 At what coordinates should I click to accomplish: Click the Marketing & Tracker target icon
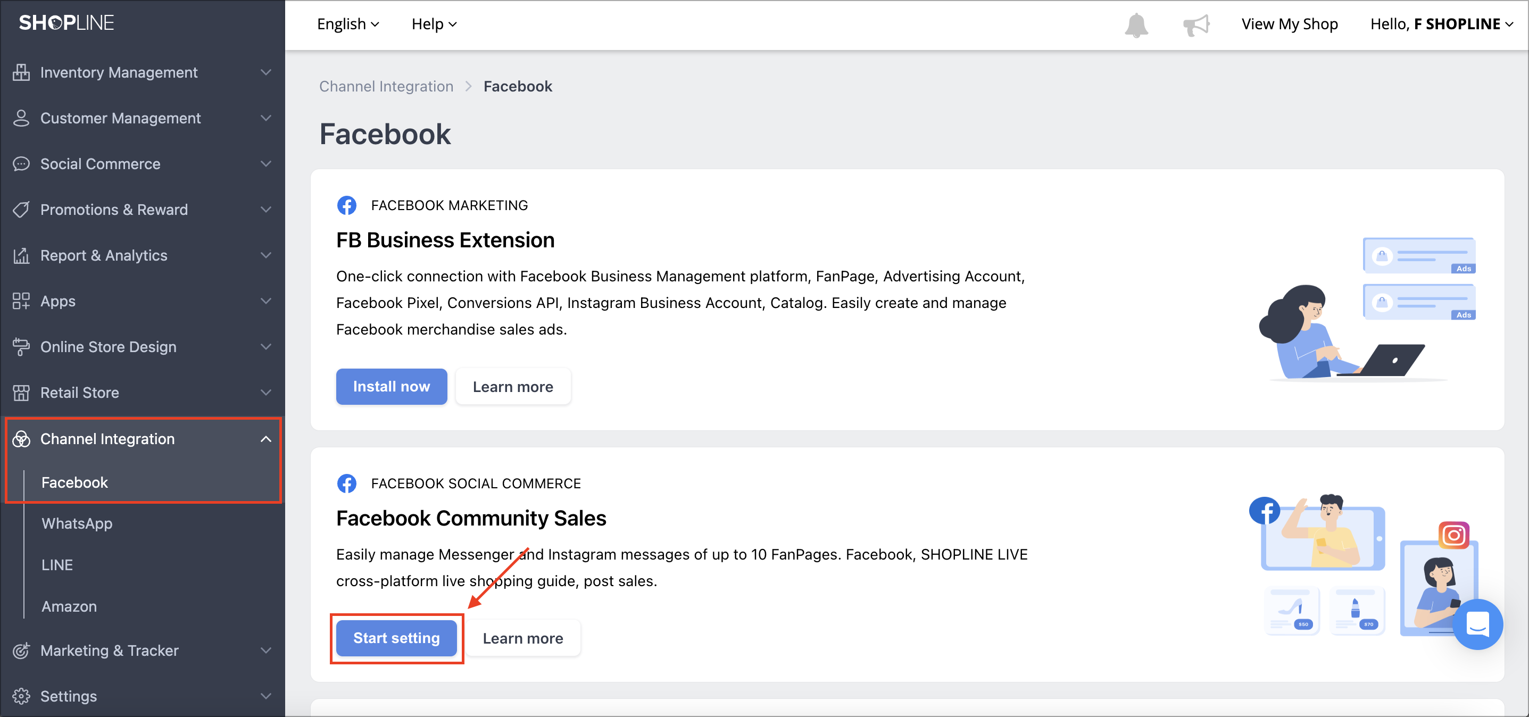(21, 651)
